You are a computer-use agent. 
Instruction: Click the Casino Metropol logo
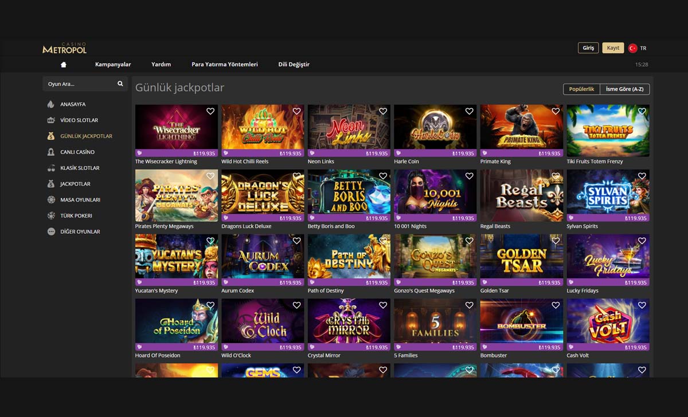click(x=65, y=48)
